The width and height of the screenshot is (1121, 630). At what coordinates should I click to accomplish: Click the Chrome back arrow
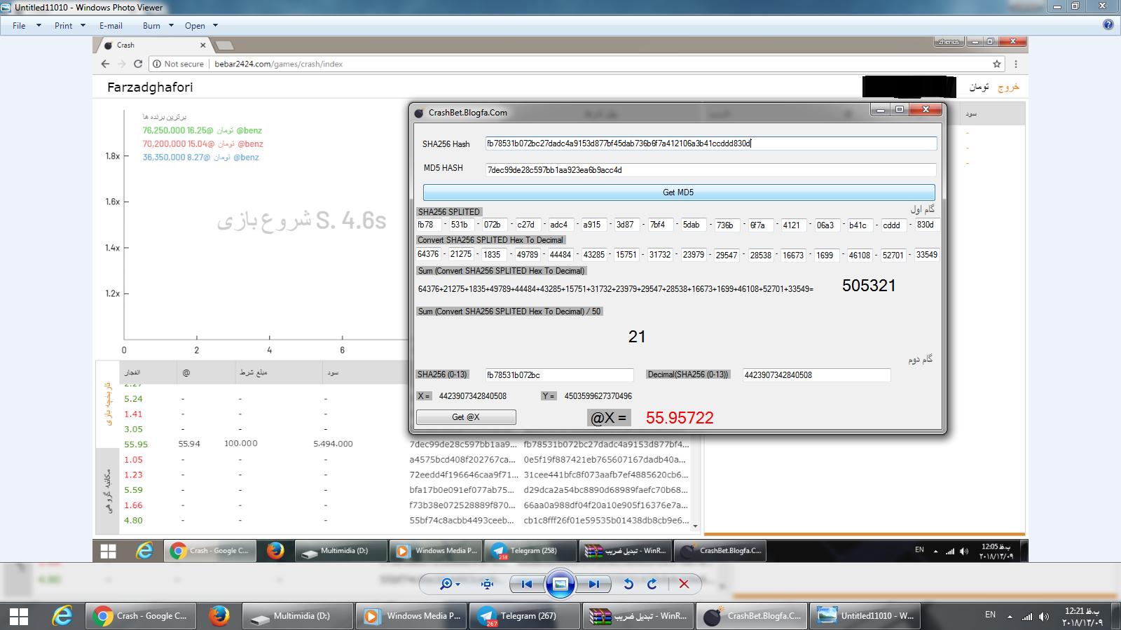coord(105,64)
